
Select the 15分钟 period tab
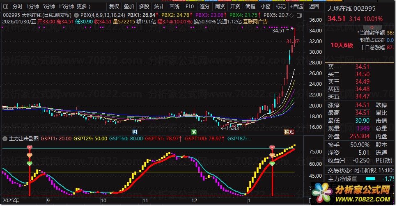coord(66,6)
